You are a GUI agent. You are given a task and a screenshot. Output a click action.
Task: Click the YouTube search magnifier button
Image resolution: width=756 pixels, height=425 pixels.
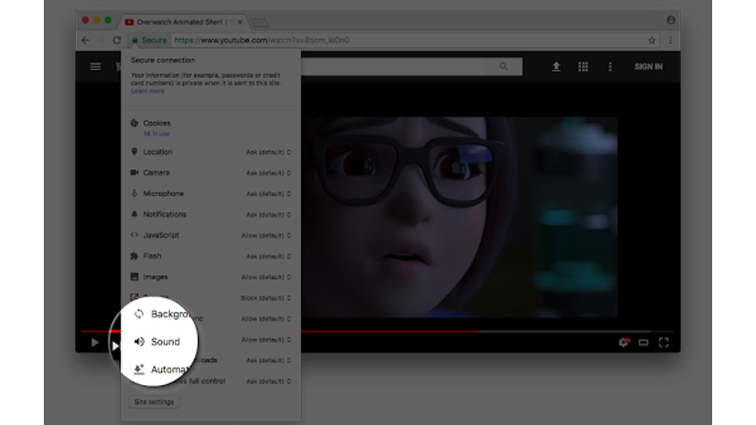coord(504,67)
